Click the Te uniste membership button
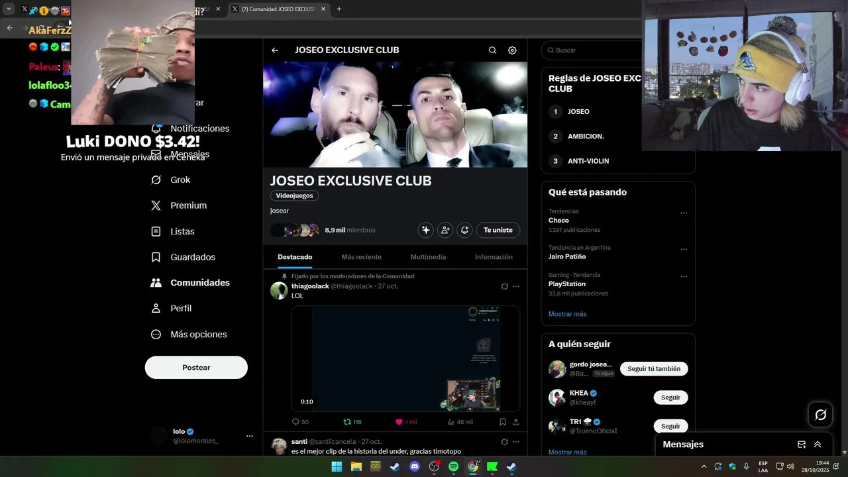The width and height of the screenshot is (848, 477). click(498, 230)
